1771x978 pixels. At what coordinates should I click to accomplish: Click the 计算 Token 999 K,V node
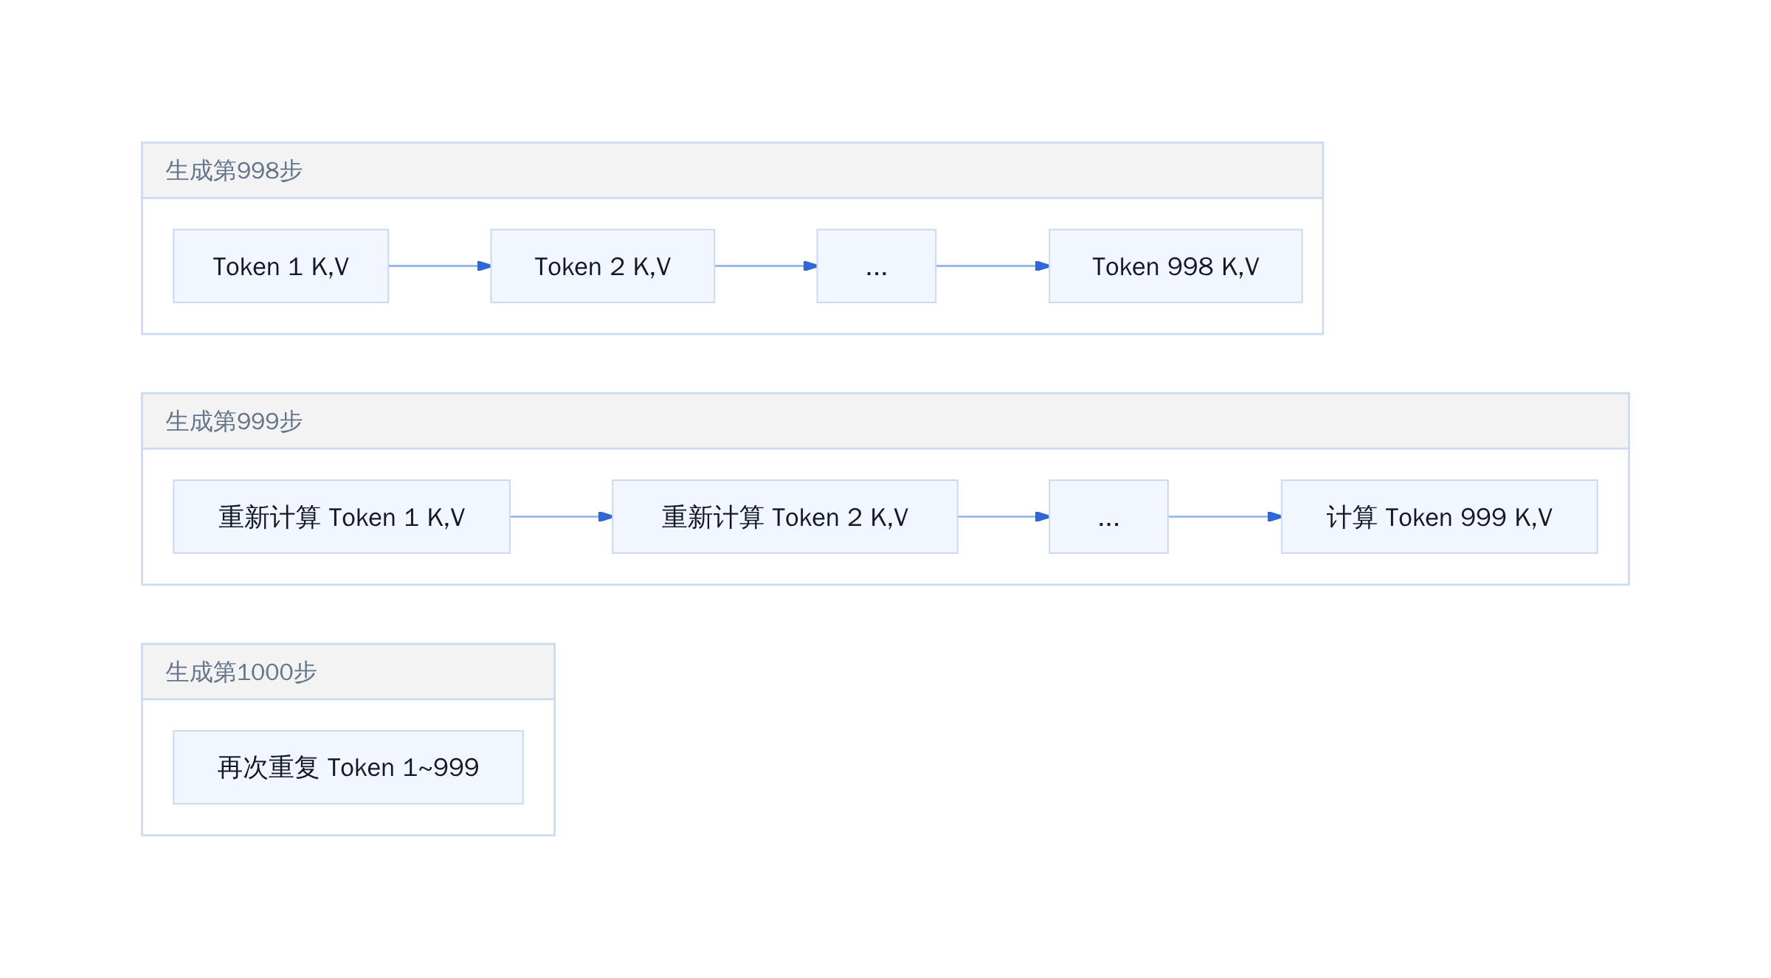coord(1439,516)
